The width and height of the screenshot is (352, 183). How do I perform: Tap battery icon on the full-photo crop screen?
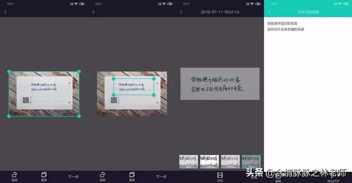(x=82, y=4)
